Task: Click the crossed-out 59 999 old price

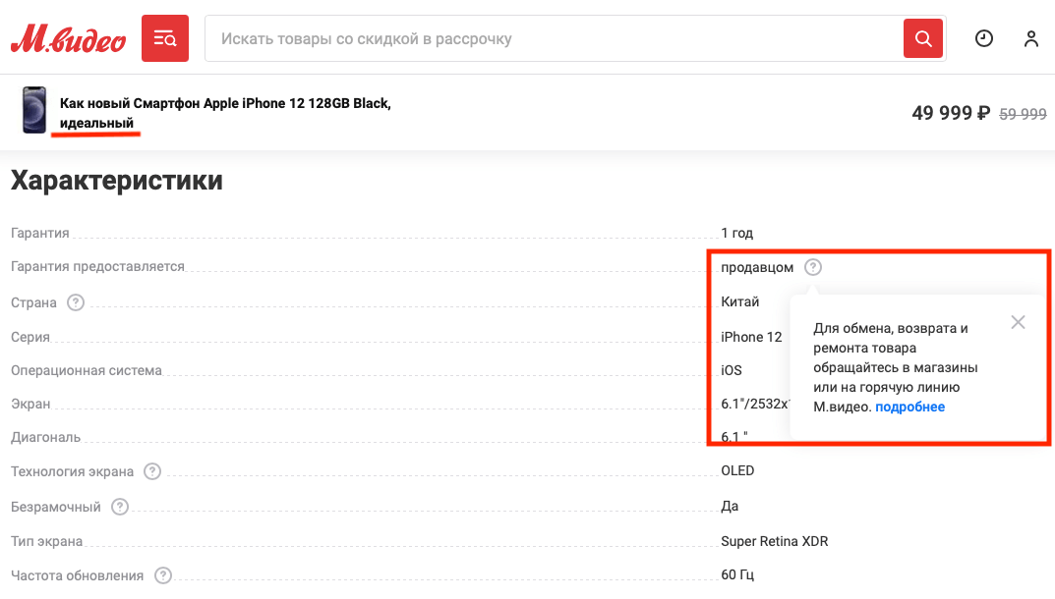Action: coord(1023,114)
